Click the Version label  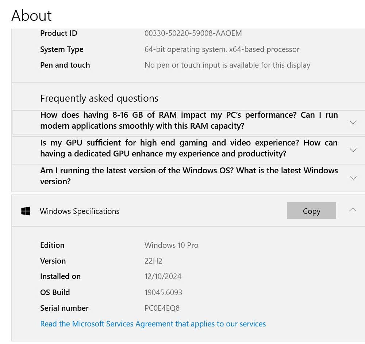pyautogui.click(x=53, y=261)
